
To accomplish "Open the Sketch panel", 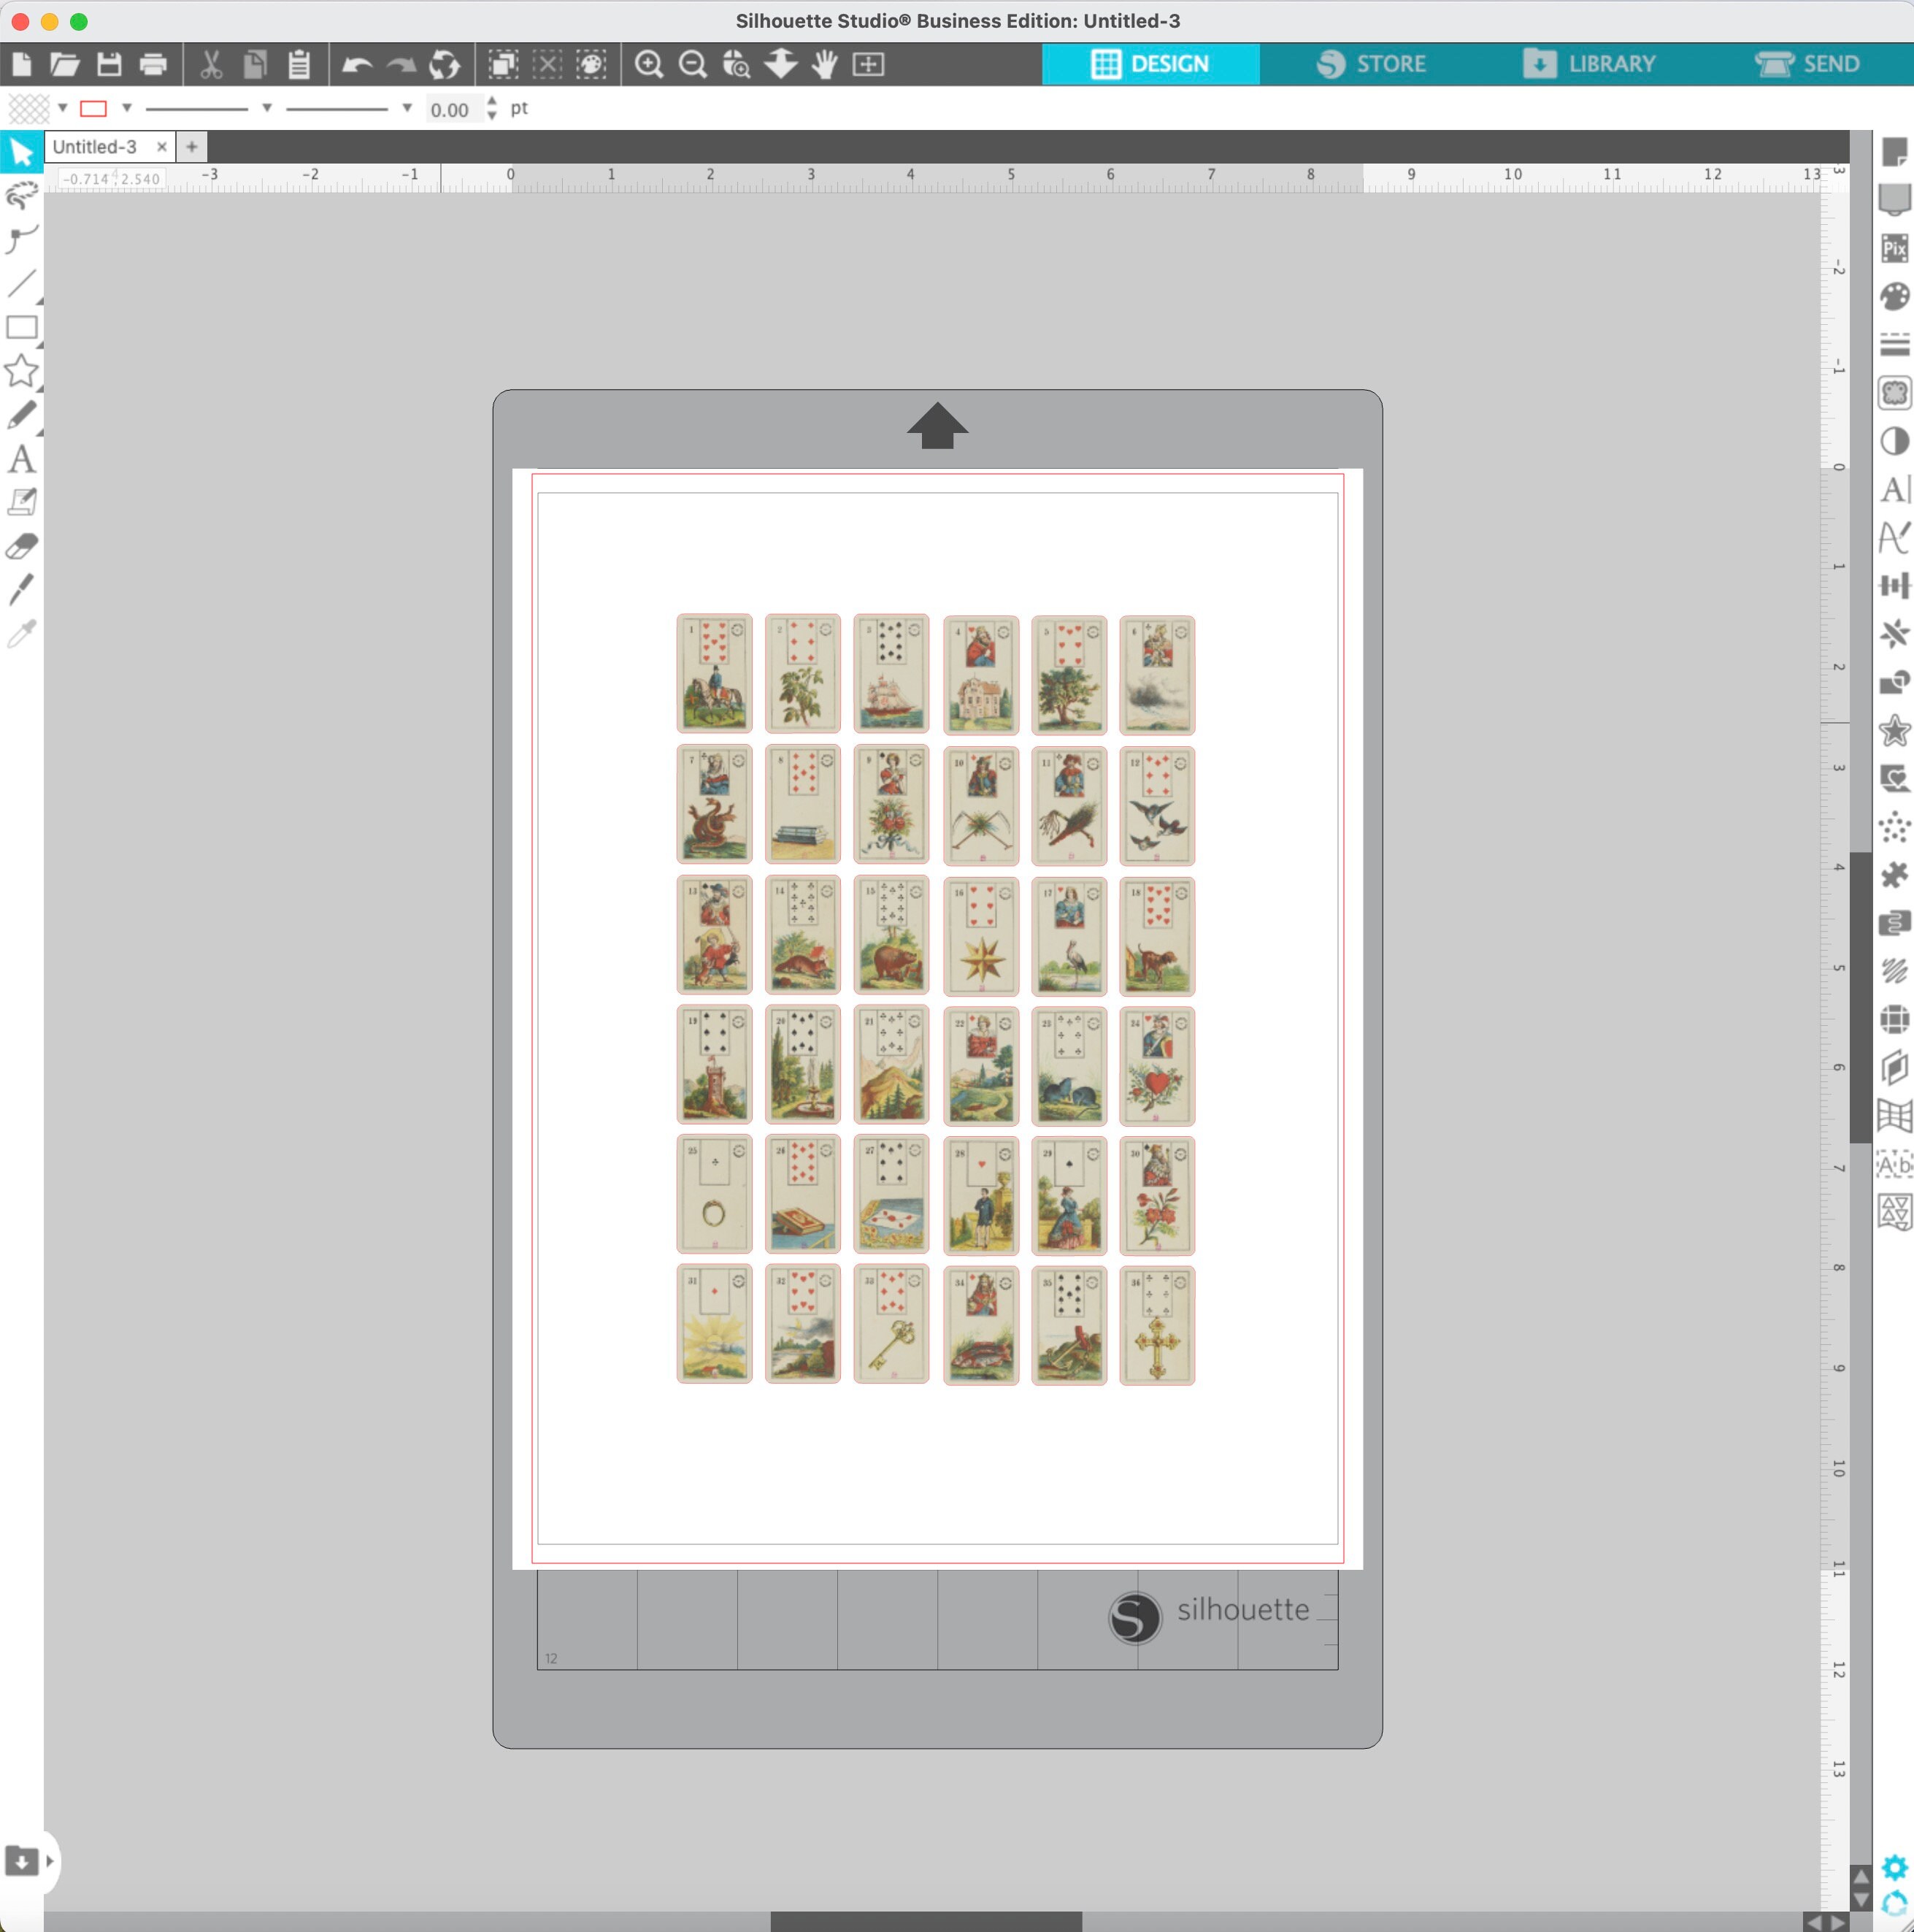I will (x=1894, y=971).
